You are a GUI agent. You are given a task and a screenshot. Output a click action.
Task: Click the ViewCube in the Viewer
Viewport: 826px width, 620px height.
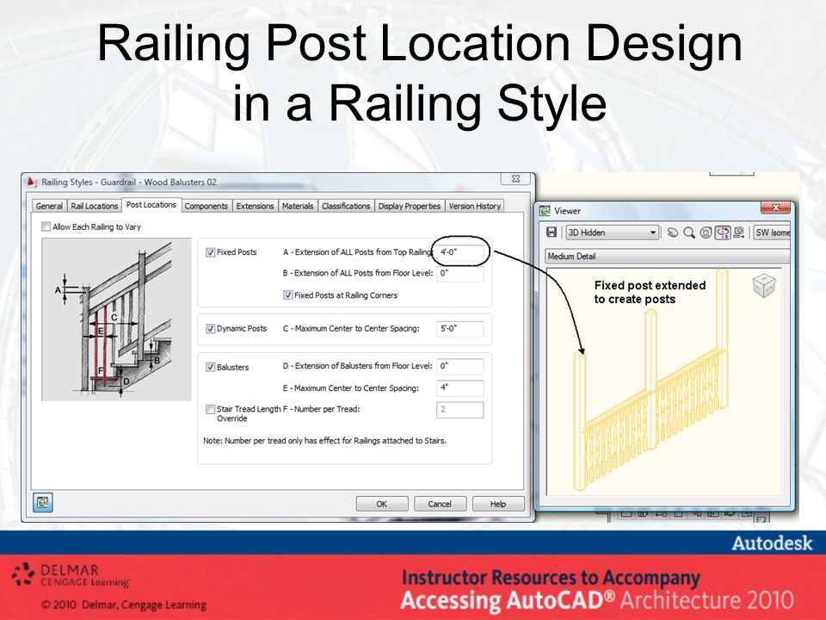(764, 286)
